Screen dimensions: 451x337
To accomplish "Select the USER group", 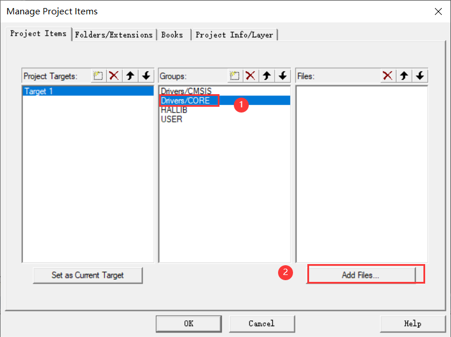I will 225,119.
